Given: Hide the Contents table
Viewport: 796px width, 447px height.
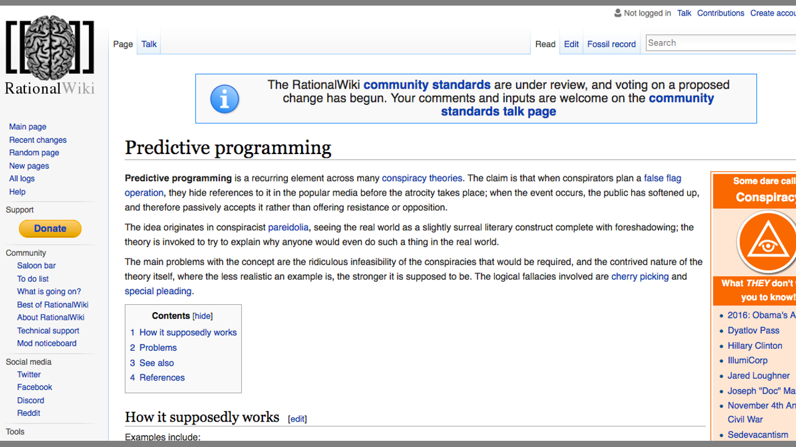Looking at the screenshot, I should tap(203, 316).
